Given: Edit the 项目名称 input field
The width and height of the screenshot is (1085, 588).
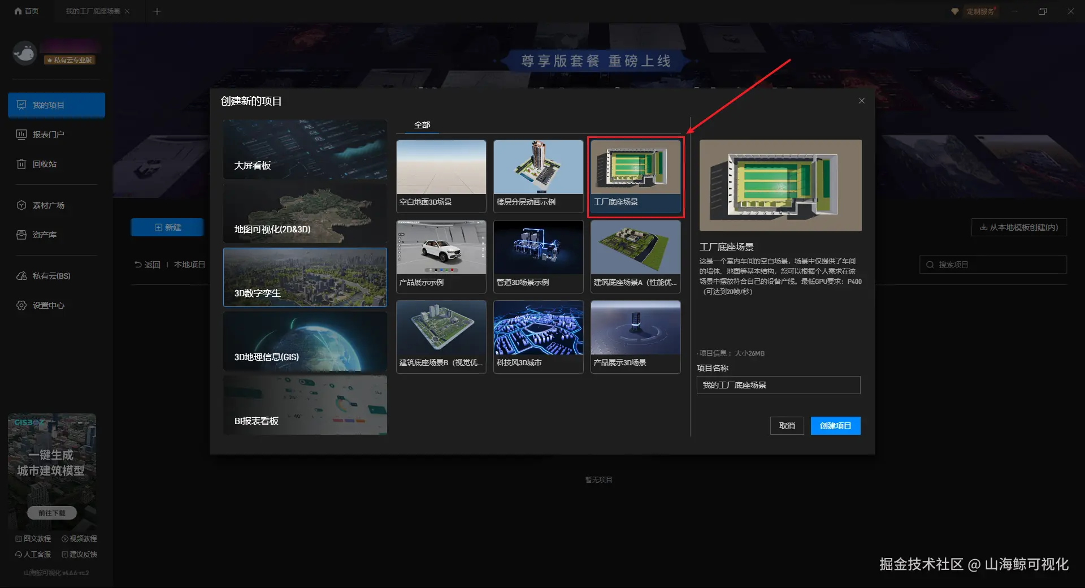Looking at the screenshot, I should (778, 385).
